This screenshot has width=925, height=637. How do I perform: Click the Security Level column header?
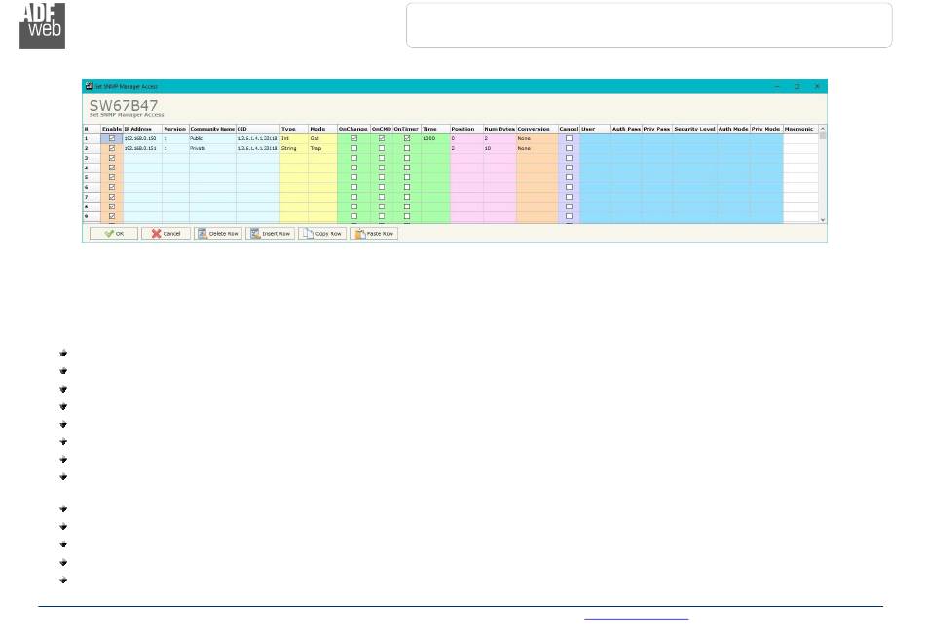click(694, 129)
